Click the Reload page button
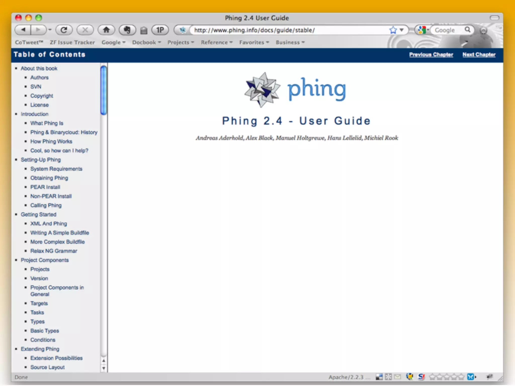The height and width of the screenshot is (386, 515). tap(64, 30)
